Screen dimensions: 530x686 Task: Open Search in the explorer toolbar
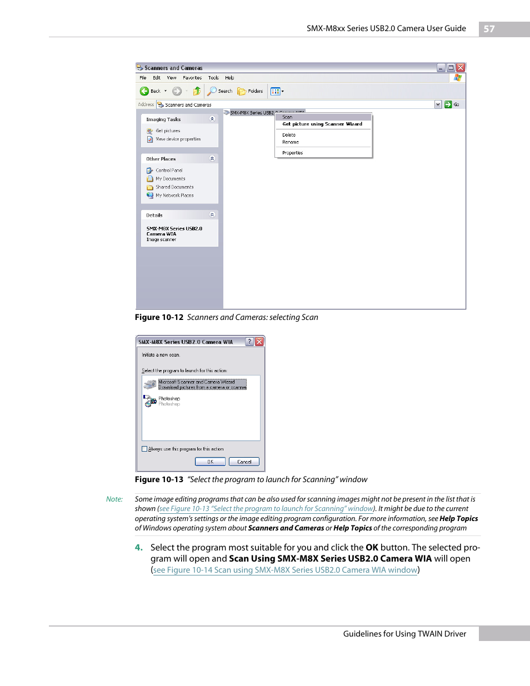coord(220,91)
